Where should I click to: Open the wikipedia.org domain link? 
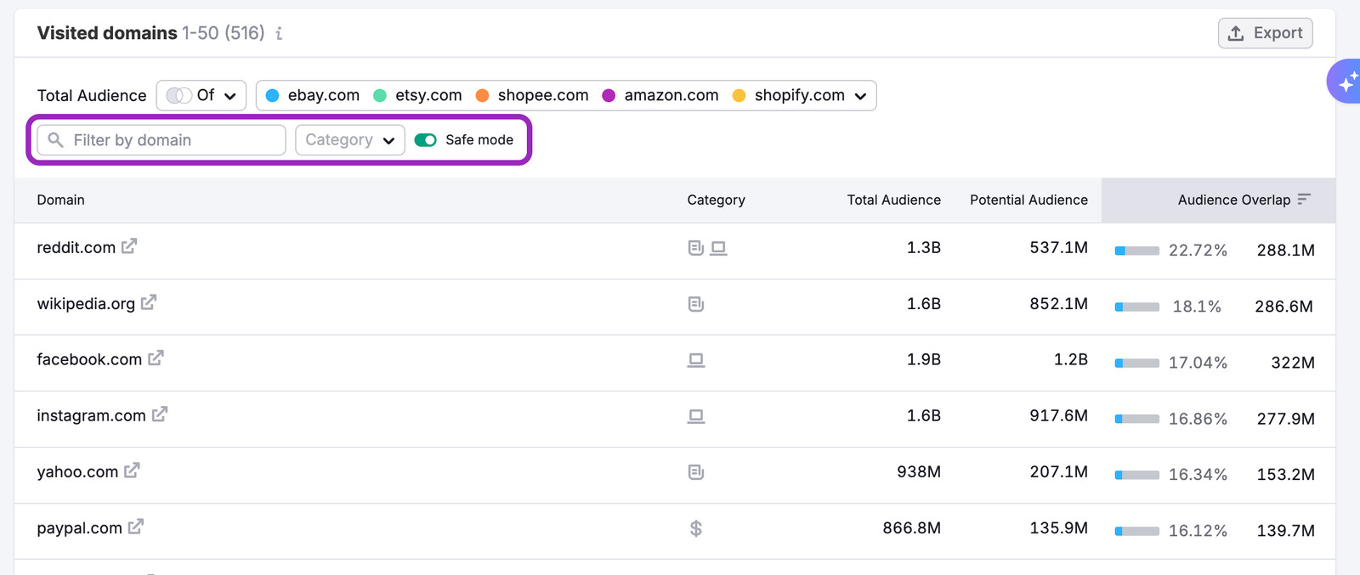click(x=86, y=304)
